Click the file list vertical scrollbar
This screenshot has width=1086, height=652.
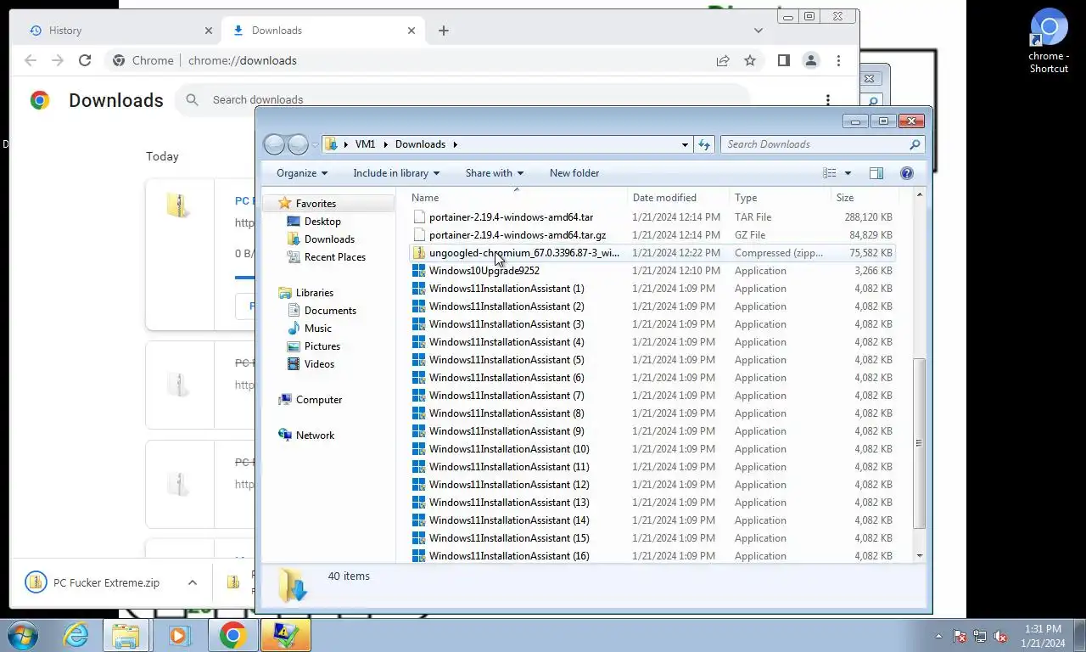[x=919, y=442]
